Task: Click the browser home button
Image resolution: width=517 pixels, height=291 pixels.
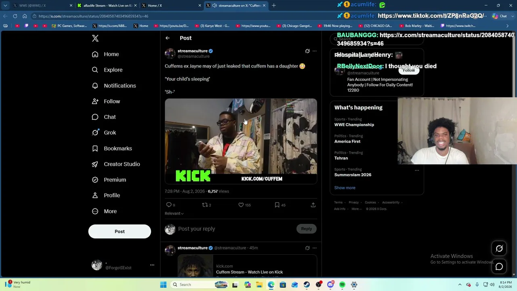Action: (x=25, y=16)
